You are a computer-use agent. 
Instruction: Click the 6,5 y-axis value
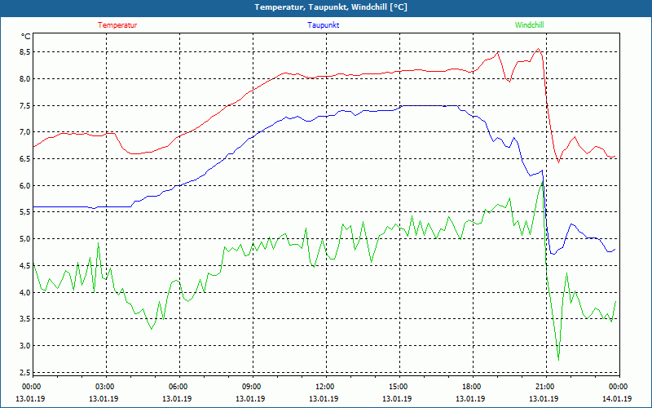(x=24, y=158)
